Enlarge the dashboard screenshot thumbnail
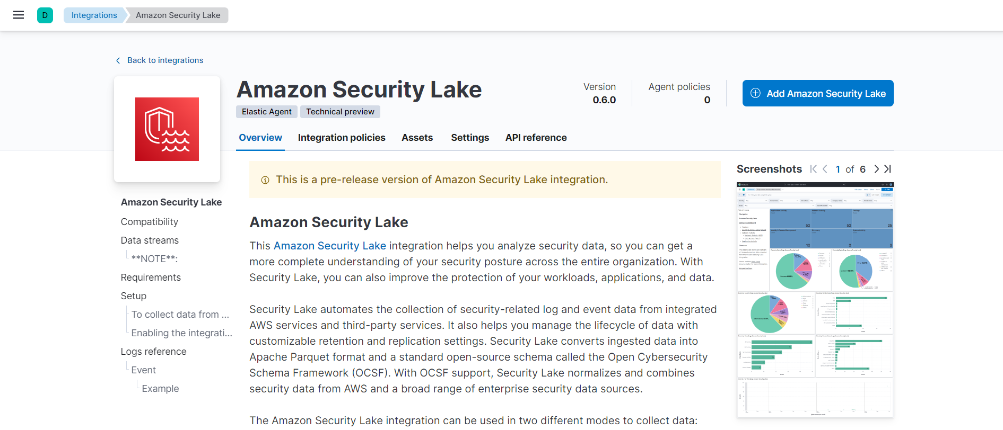The image size is (1003, 430). point(815,300)
